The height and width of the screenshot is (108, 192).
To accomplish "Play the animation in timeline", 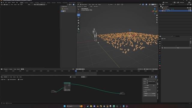I will pyautogui.click(x=81, y=69).
